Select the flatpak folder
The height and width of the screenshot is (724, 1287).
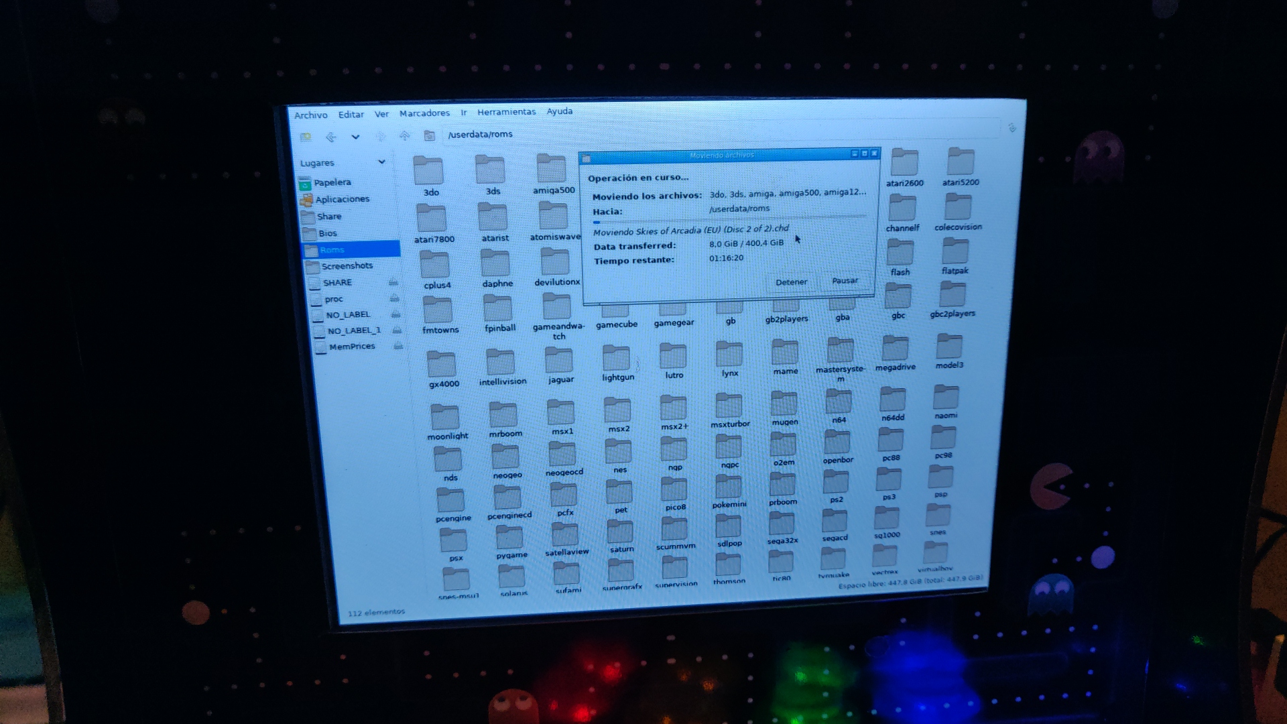point(955,257)
